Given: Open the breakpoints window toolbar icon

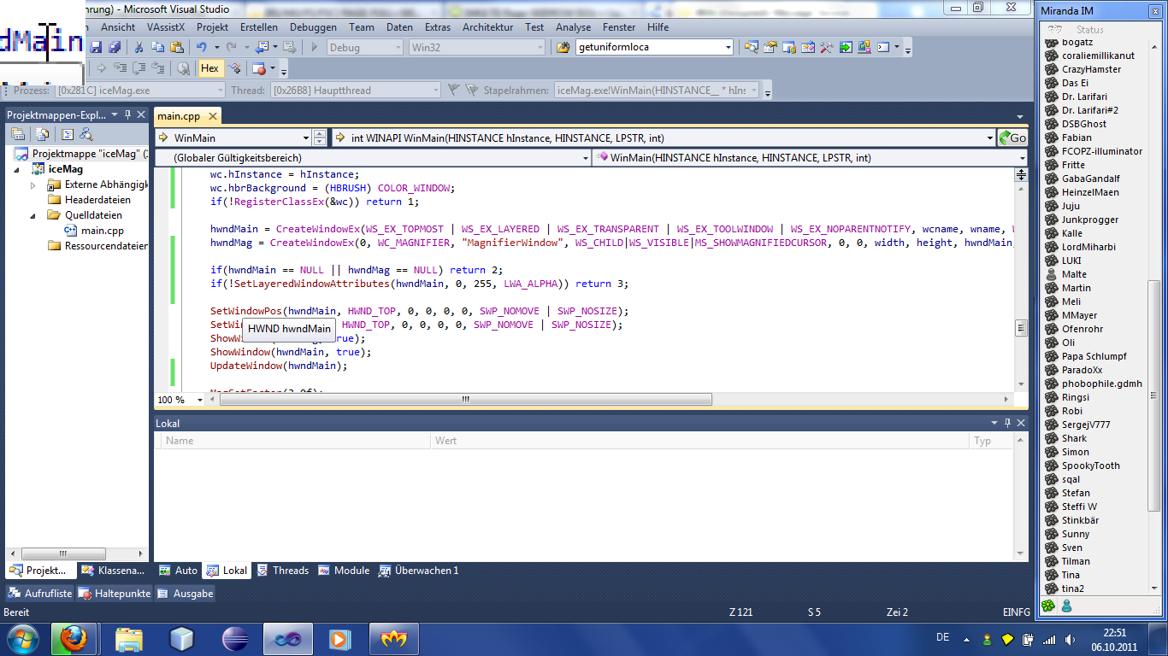Looking at the screenshot, I should tap(259, 68).
